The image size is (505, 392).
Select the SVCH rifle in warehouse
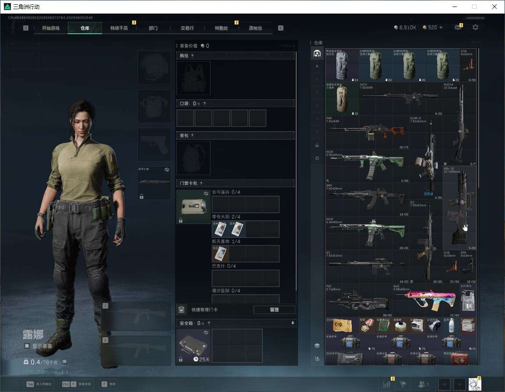[401, 99]
